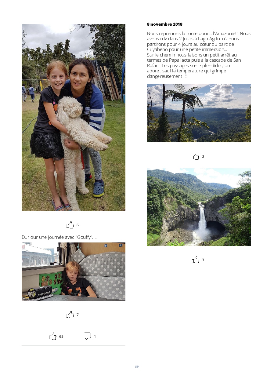Click like count 3 under waterfall photo

click(203, 260)
